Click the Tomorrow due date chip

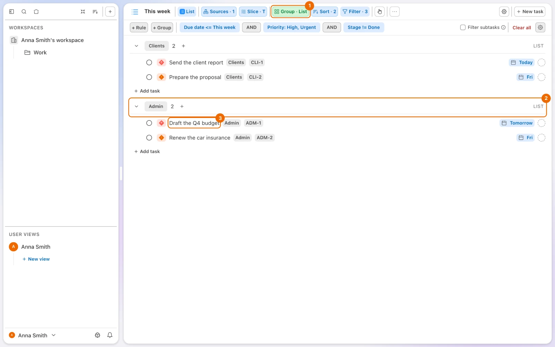(x=517, y=123)
